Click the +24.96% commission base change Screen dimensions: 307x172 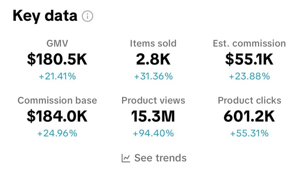pos(57,133)
